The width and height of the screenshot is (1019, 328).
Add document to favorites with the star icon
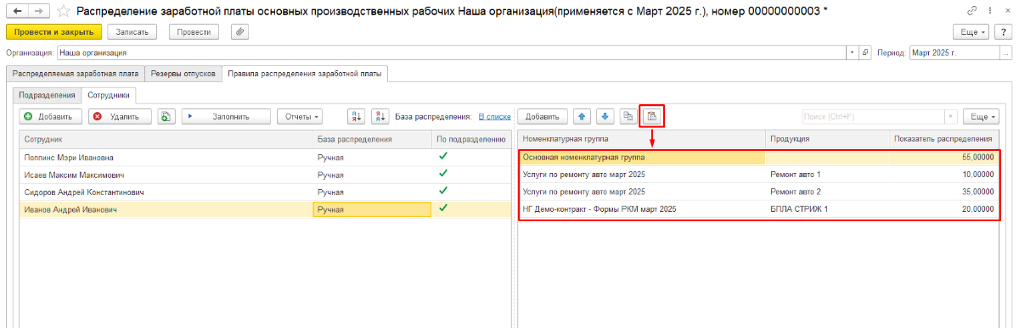63,11
